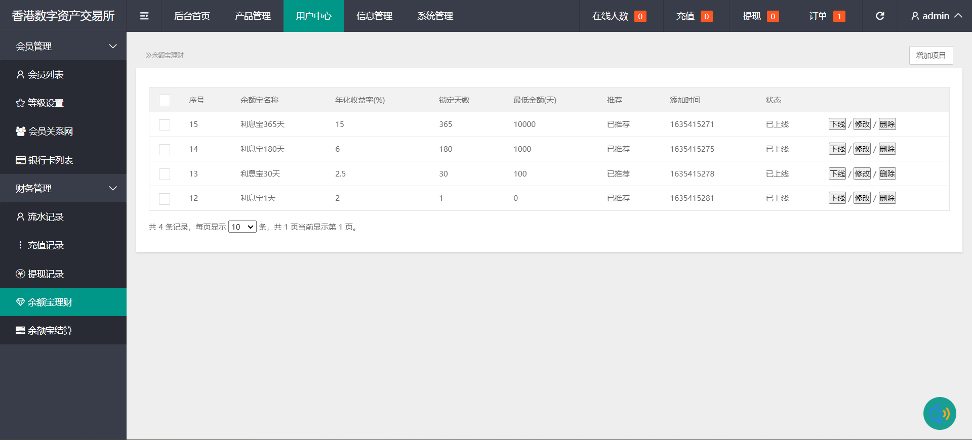Image resolution: width=972 pixels, height=440 pixels.
Task: Open 等级设置 with the star icon
Action: coord(20,103)
